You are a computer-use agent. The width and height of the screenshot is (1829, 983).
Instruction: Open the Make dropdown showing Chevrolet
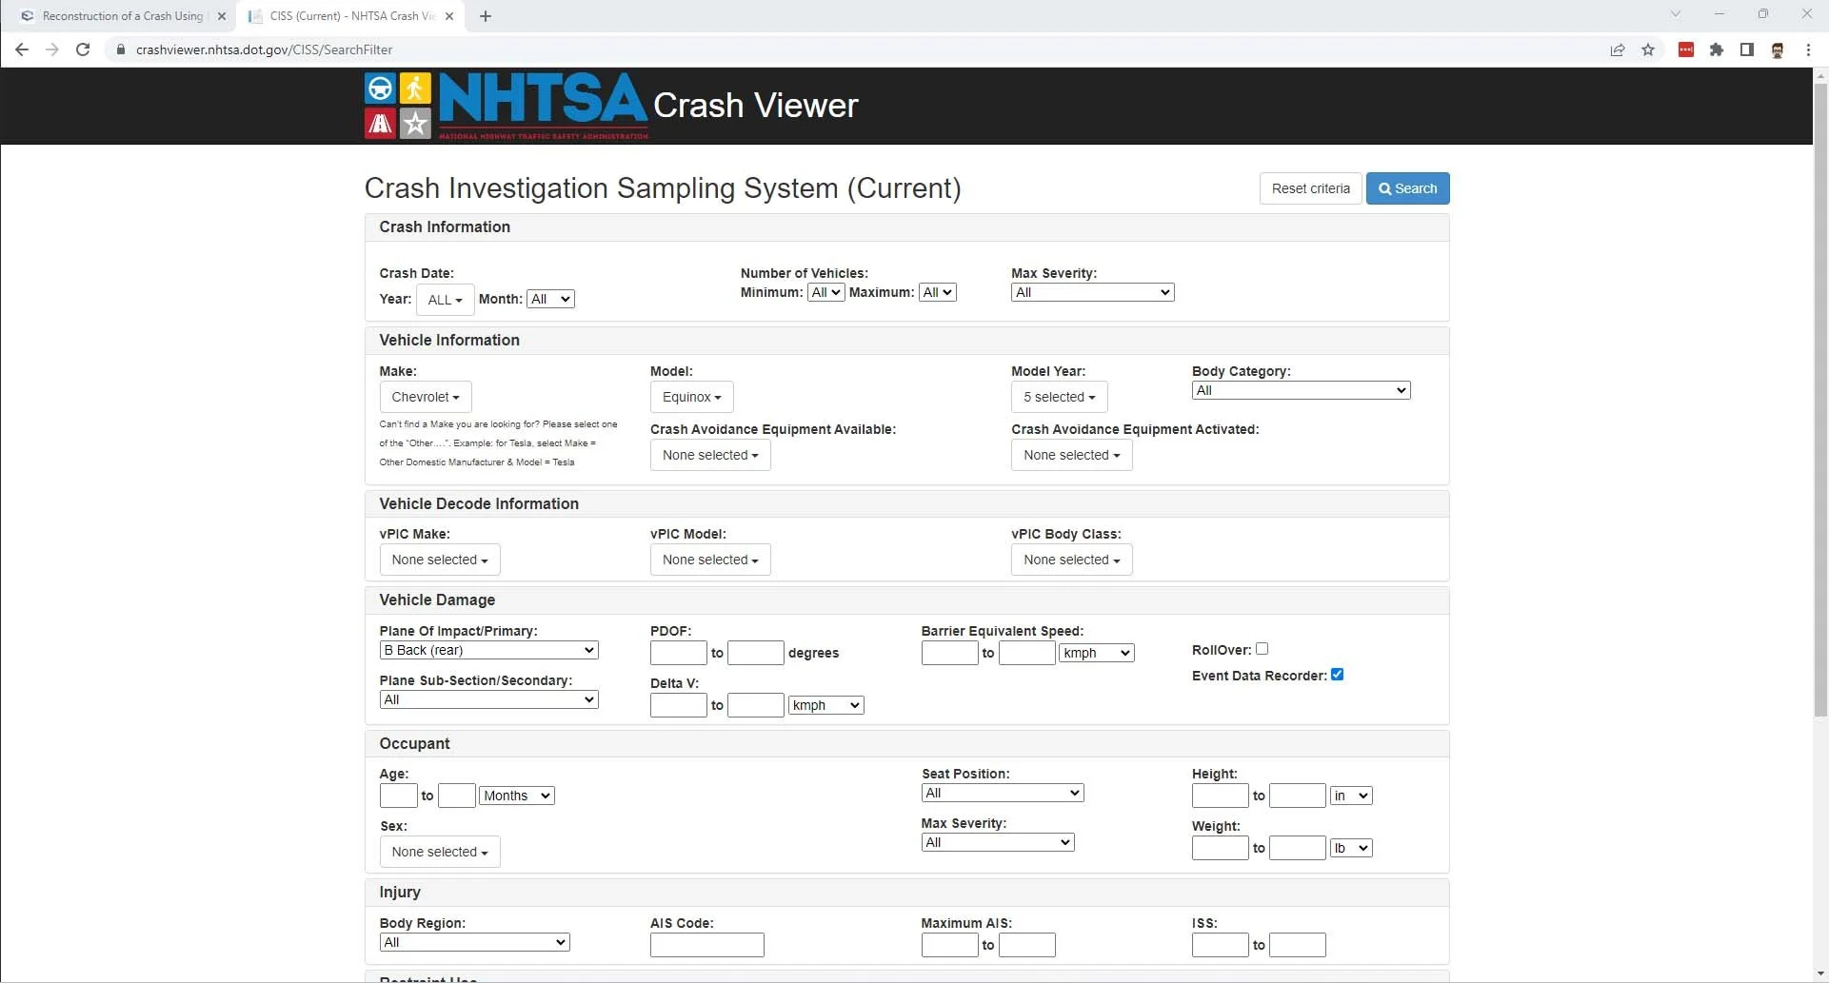(426, 397)
